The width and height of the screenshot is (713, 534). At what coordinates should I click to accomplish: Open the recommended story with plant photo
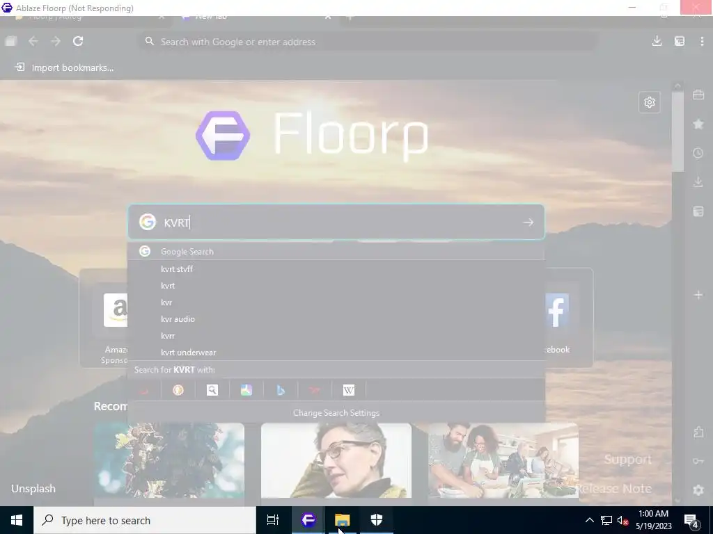169,461
